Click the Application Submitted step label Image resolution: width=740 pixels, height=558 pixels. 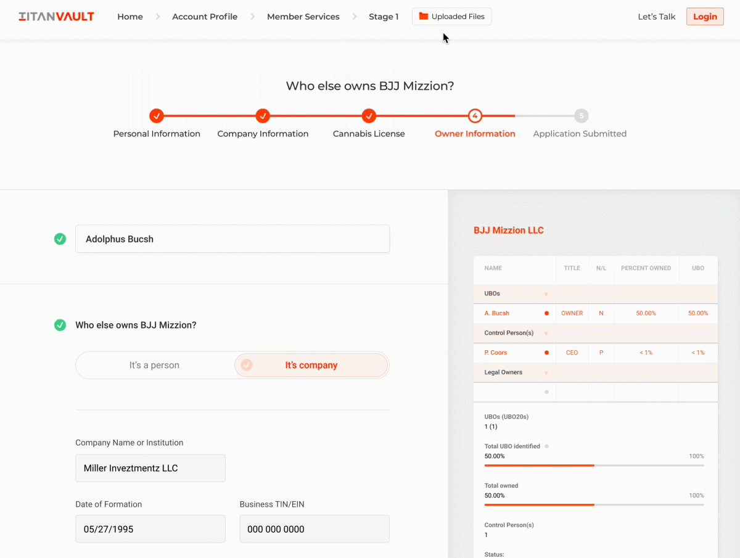[x=580, y=134]
